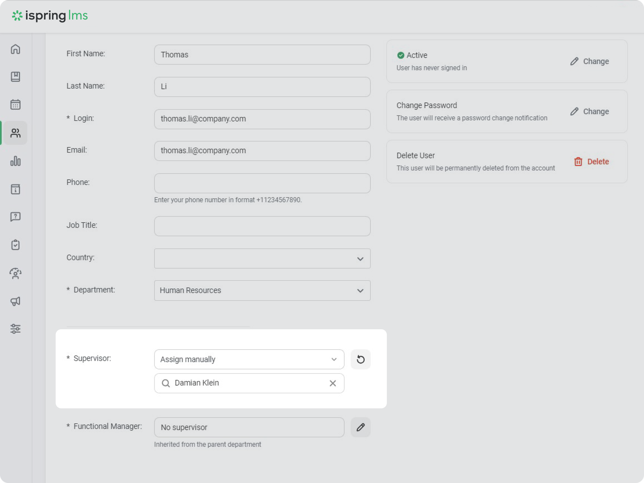Select the Users tab in sidebar

coord(15,133)
